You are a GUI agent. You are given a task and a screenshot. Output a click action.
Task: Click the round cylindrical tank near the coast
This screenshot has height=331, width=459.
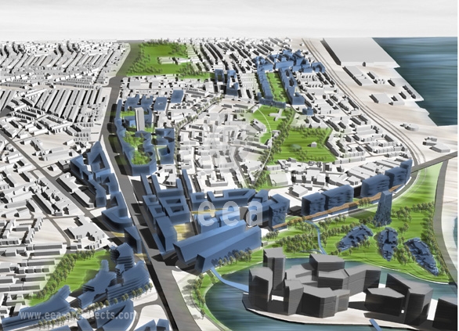pos(409,128)
